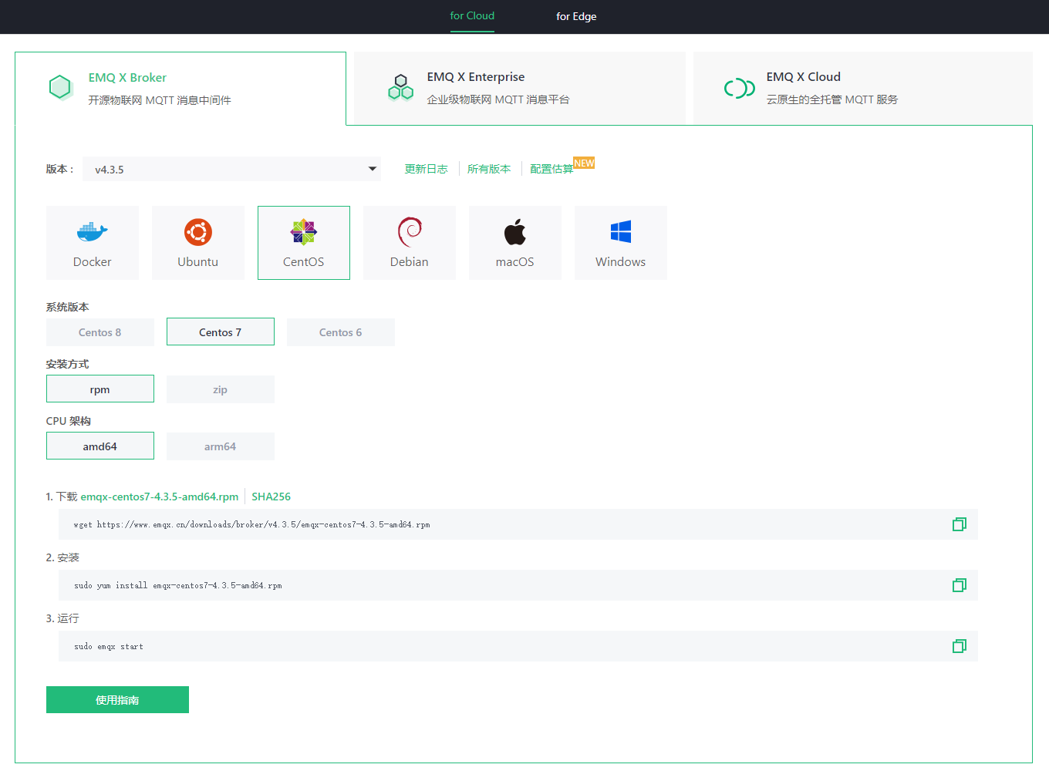Open the EMQ X Cloud tab
The image size is (1049, 771).
pos(863,88)
